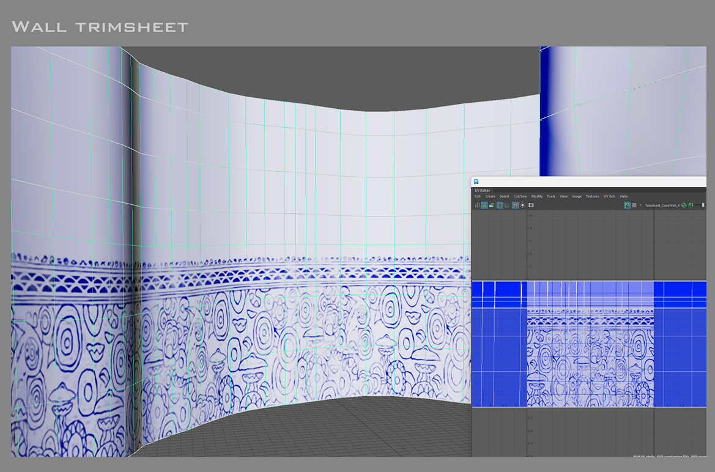The image size is (715, 472).
Task: Click the texture refresh icon beside Trimsheet_CaveWall_A
Action: 683,205
